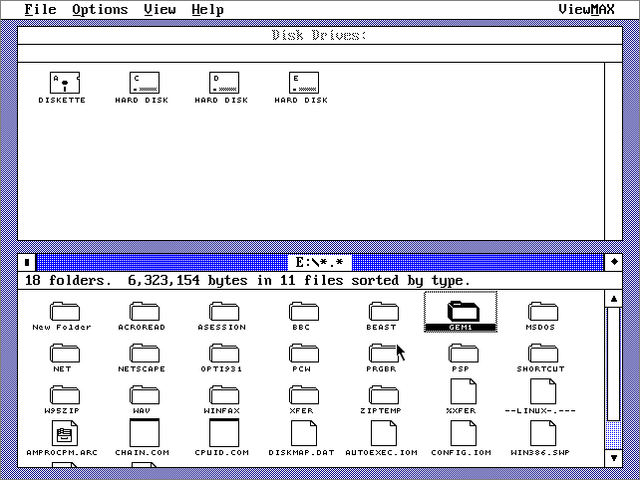
Task: Select the hard disk E icon
Action: pos(304,84)
